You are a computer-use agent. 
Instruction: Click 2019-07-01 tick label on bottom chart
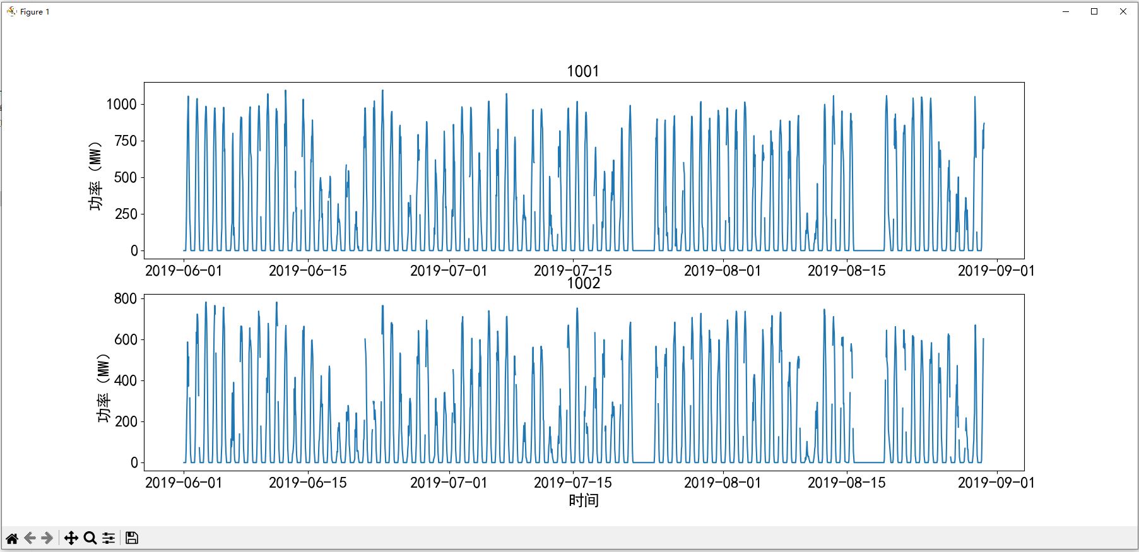[x=449, y=483]
